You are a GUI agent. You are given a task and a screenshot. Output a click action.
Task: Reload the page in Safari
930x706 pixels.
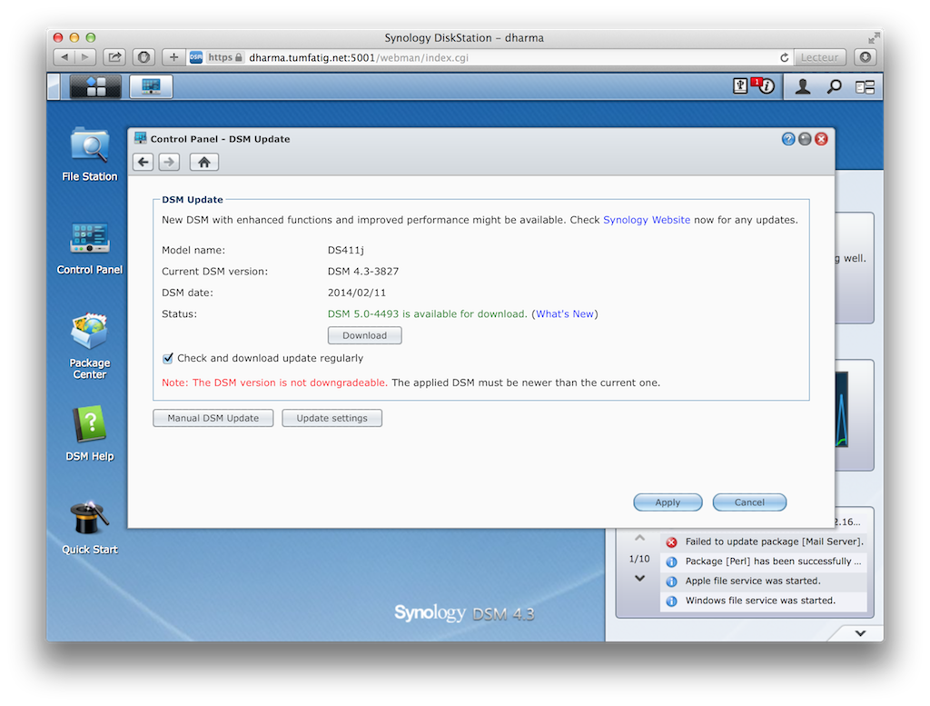pos(784,57)
